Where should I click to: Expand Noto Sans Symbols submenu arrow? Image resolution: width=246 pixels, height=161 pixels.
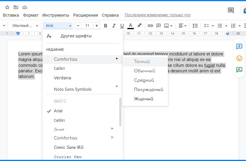point(117,86)
